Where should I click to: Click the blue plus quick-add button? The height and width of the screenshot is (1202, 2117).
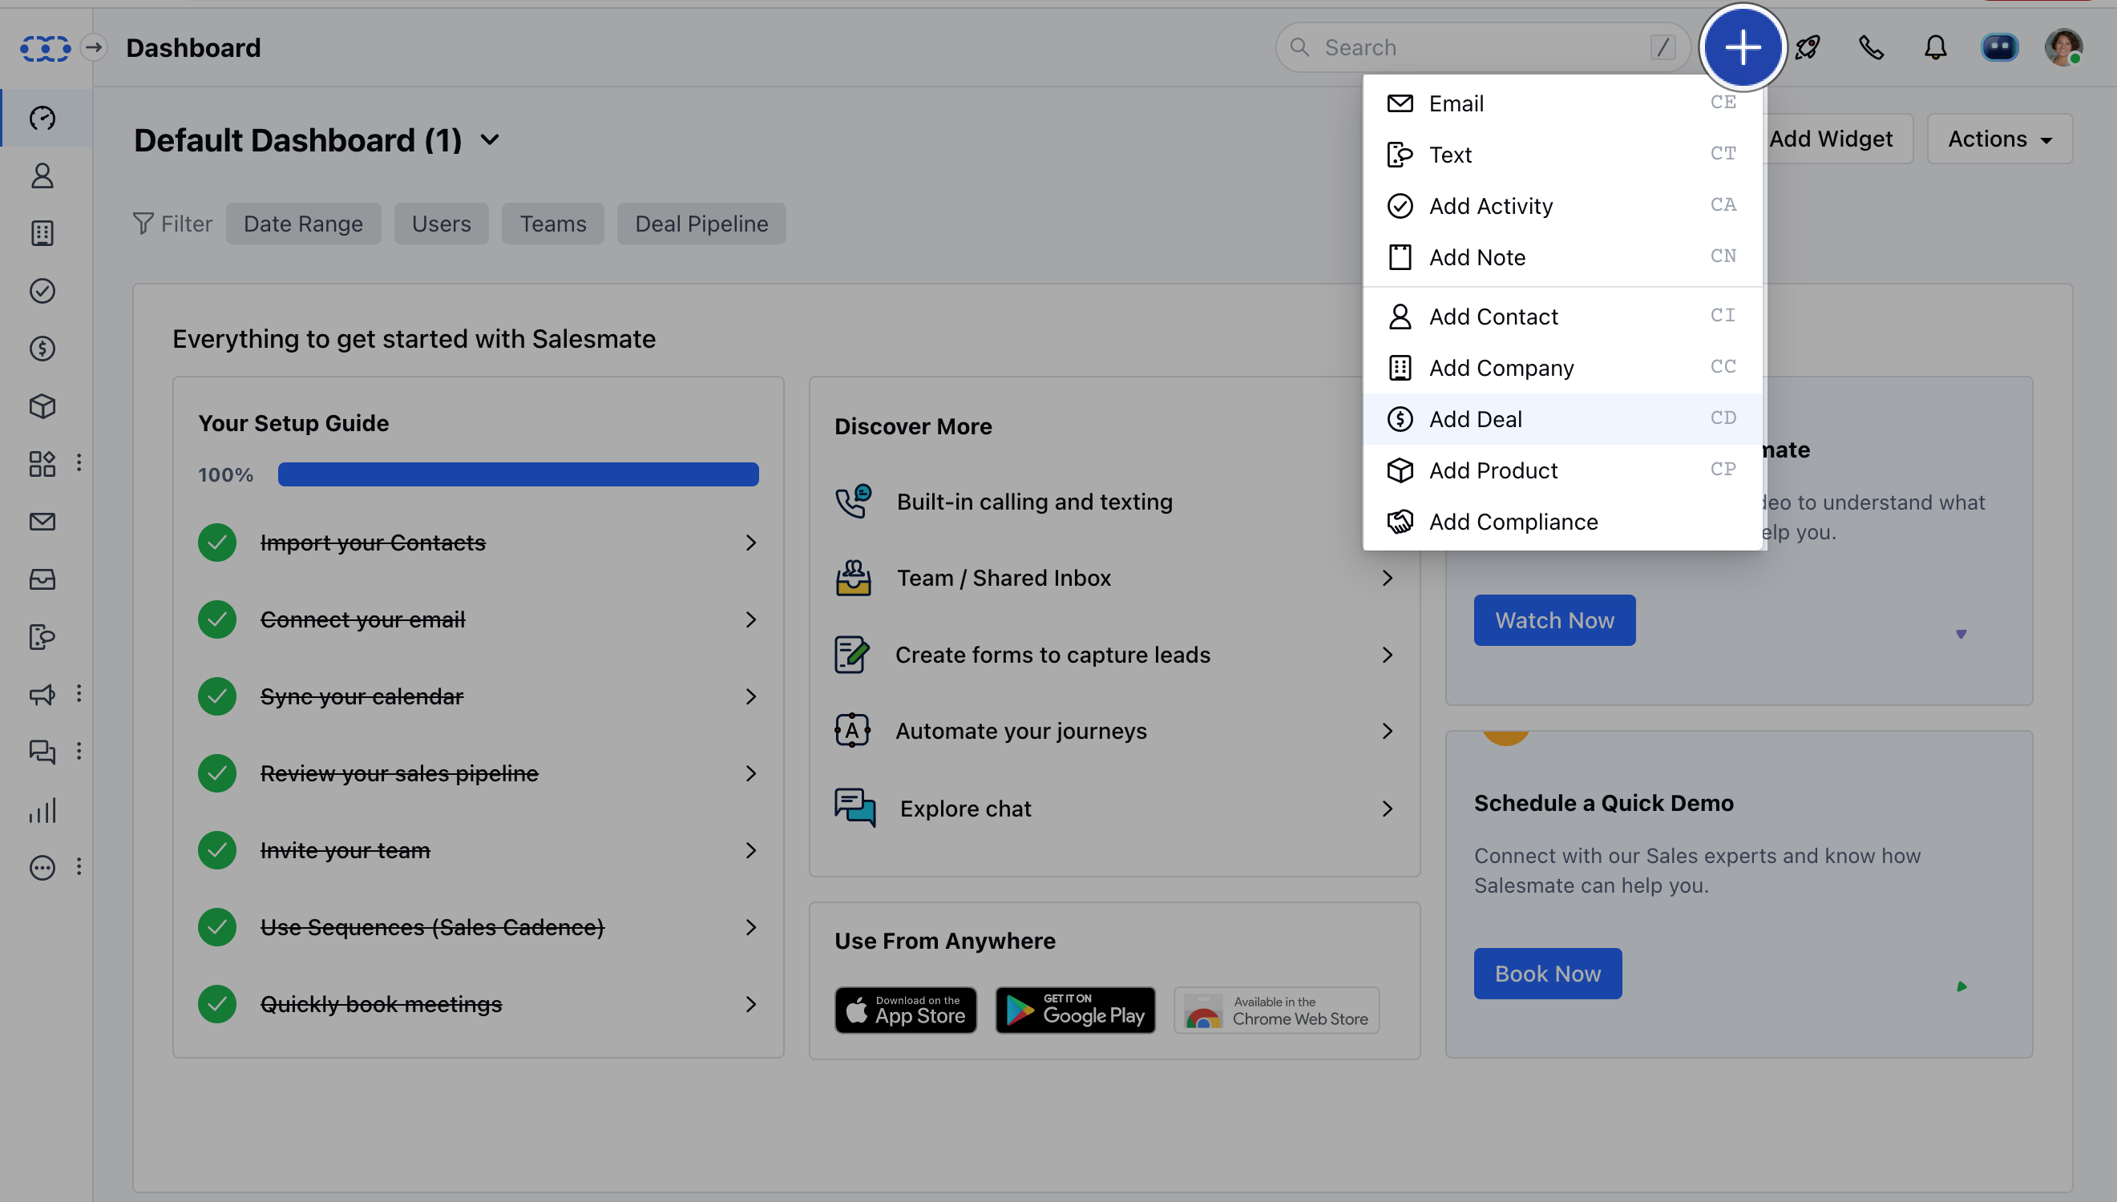click(1742, 47)
